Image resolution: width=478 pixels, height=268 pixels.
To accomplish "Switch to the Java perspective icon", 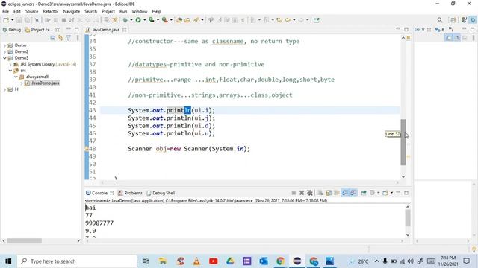I will (x=464, y=20).
